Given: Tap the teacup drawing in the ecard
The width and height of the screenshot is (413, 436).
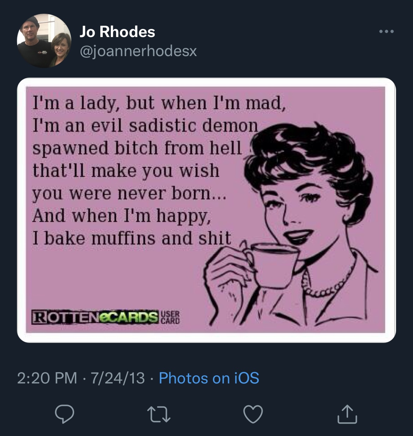Looking at the screenshot, I should (x=271, y=265).
